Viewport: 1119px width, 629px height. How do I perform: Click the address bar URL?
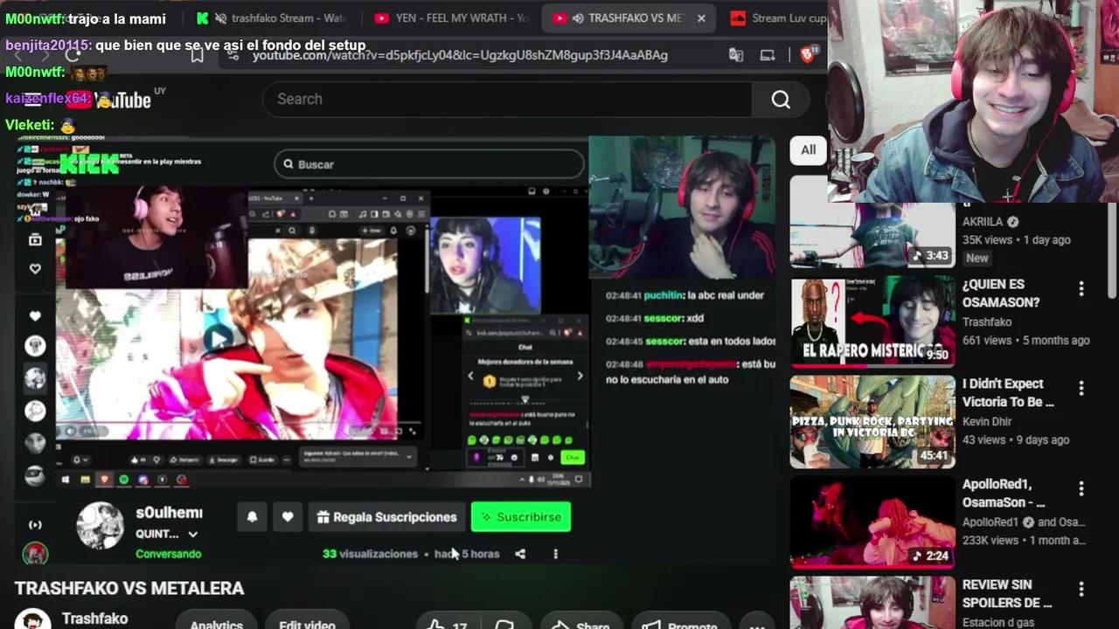(460, 55)
